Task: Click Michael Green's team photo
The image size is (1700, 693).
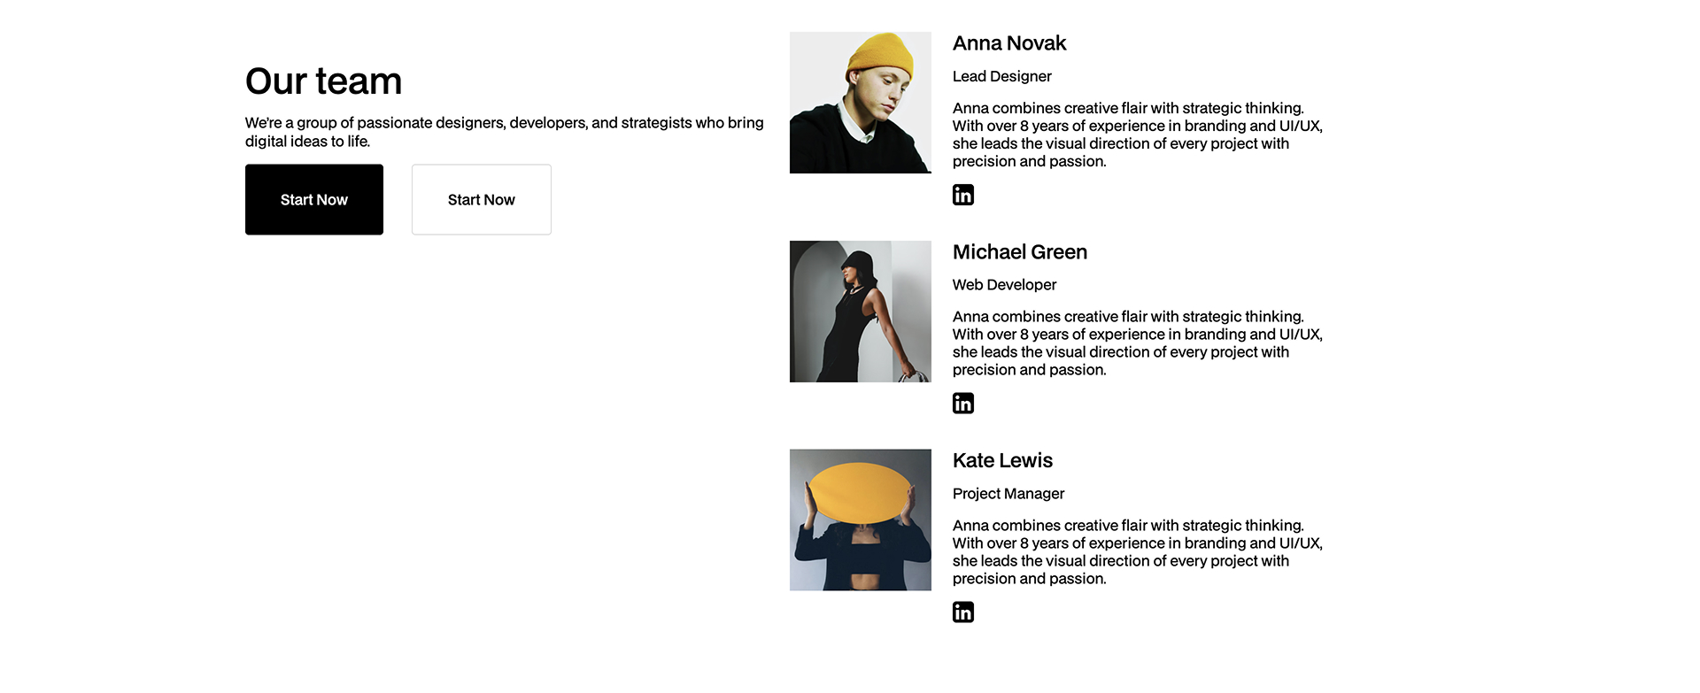Action: click(x=860, y=311)
